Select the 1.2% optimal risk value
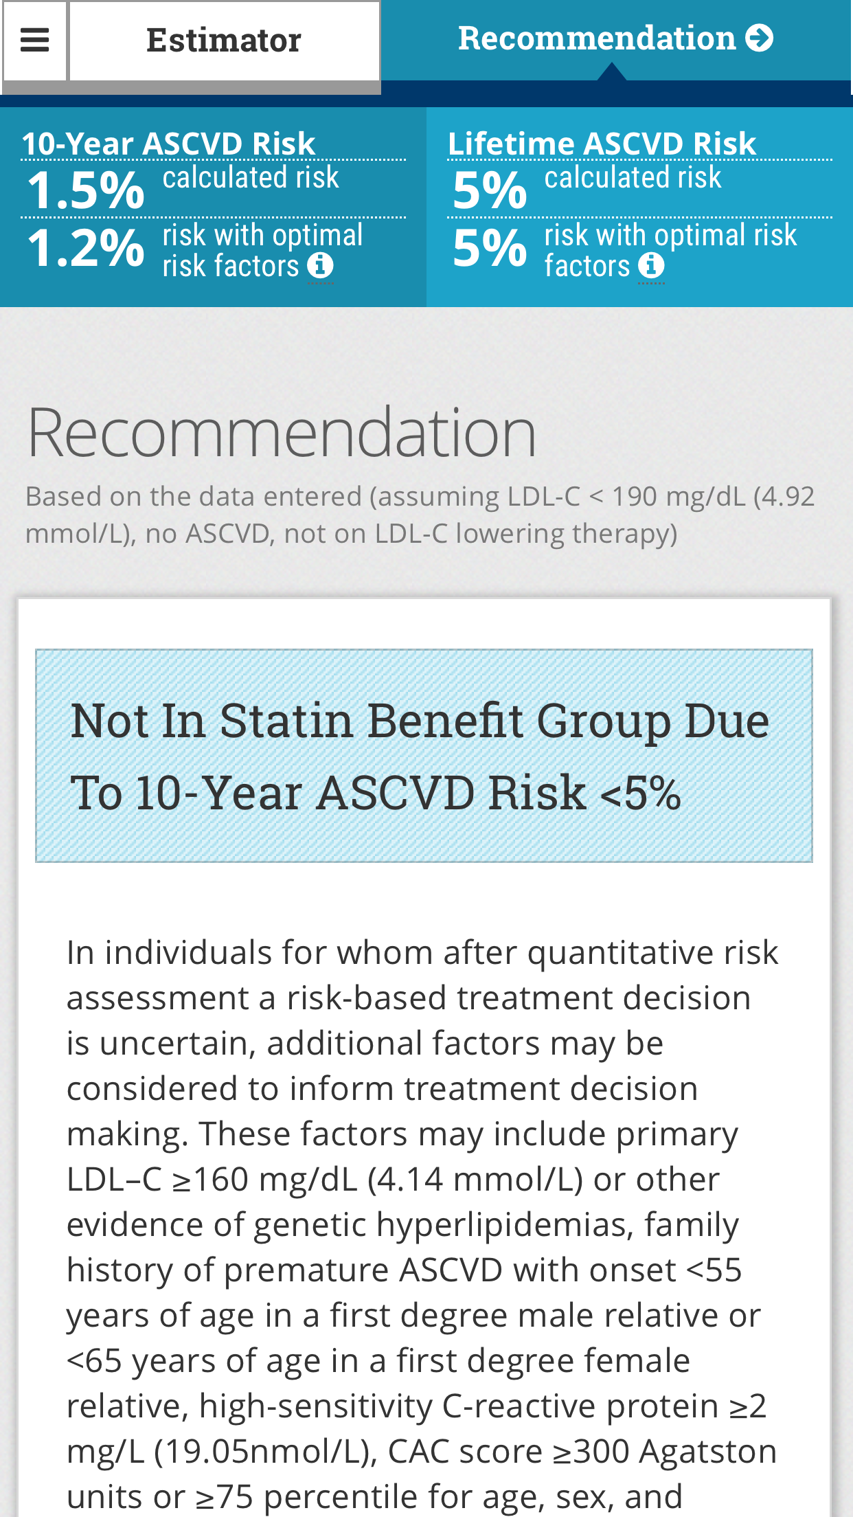The width and height of the screenshot is (853, 1517). 86,247
